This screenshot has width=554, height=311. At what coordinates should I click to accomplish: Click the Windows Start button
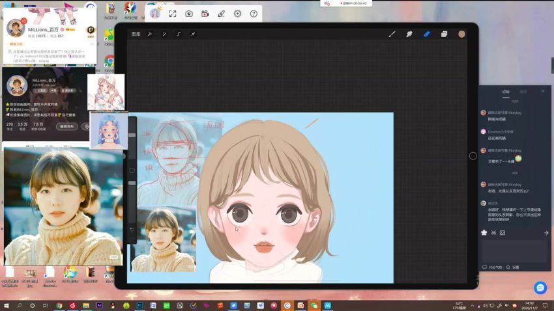click(x=7, y=305)
